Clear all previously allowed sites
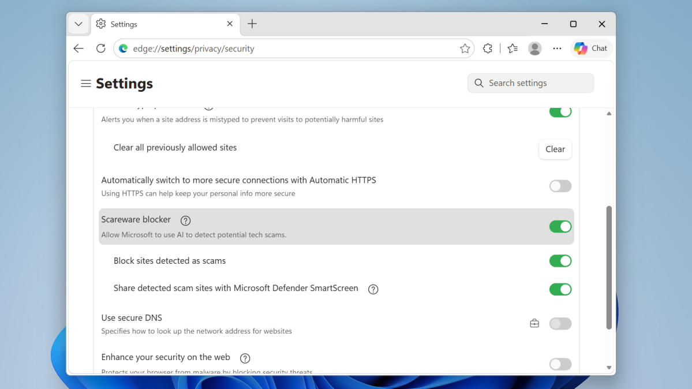 coord(555,149)
